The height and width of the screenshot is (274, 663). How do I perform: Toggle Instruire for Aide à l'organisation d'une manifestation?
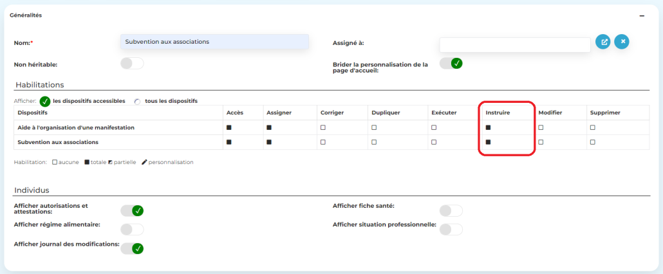488,127
